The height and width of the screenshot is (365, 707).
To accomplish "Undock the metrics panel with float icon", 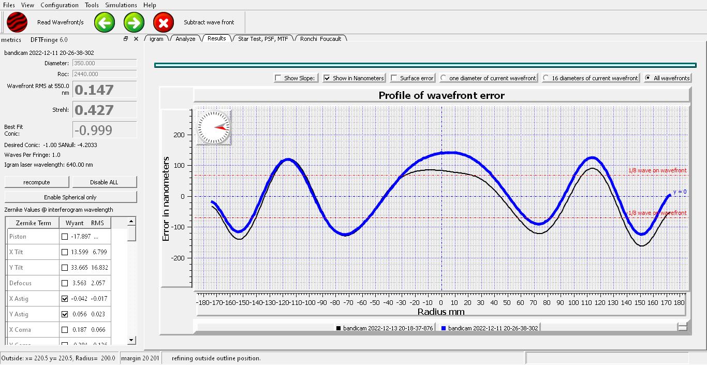I will pos(126,39).
